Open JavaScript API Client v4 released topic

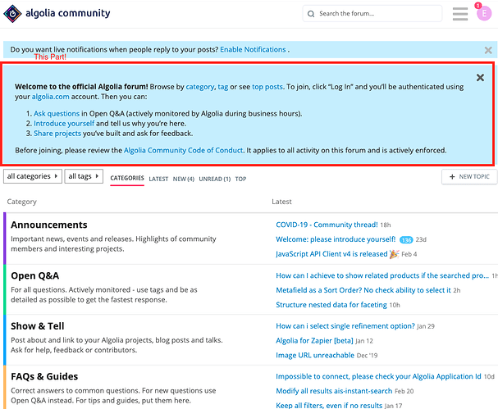coord(331,254)
